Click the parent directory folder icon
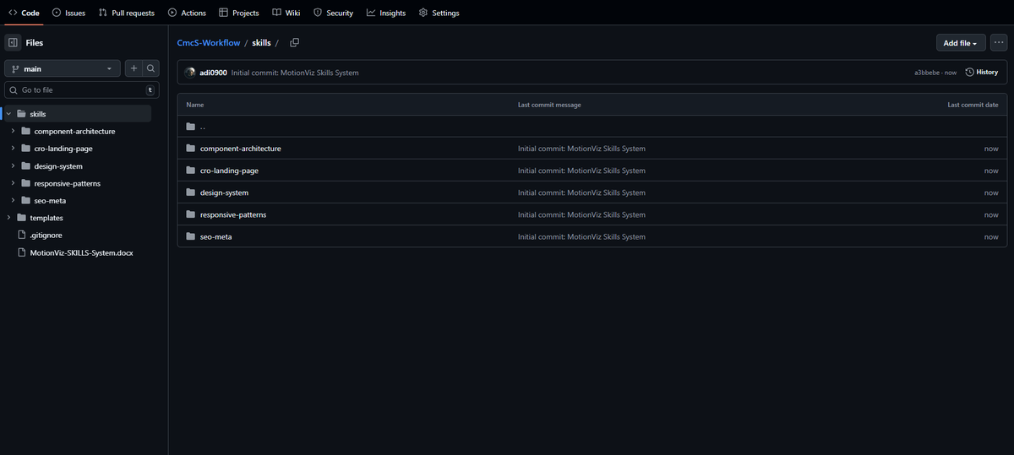 [x=190, y=127]
